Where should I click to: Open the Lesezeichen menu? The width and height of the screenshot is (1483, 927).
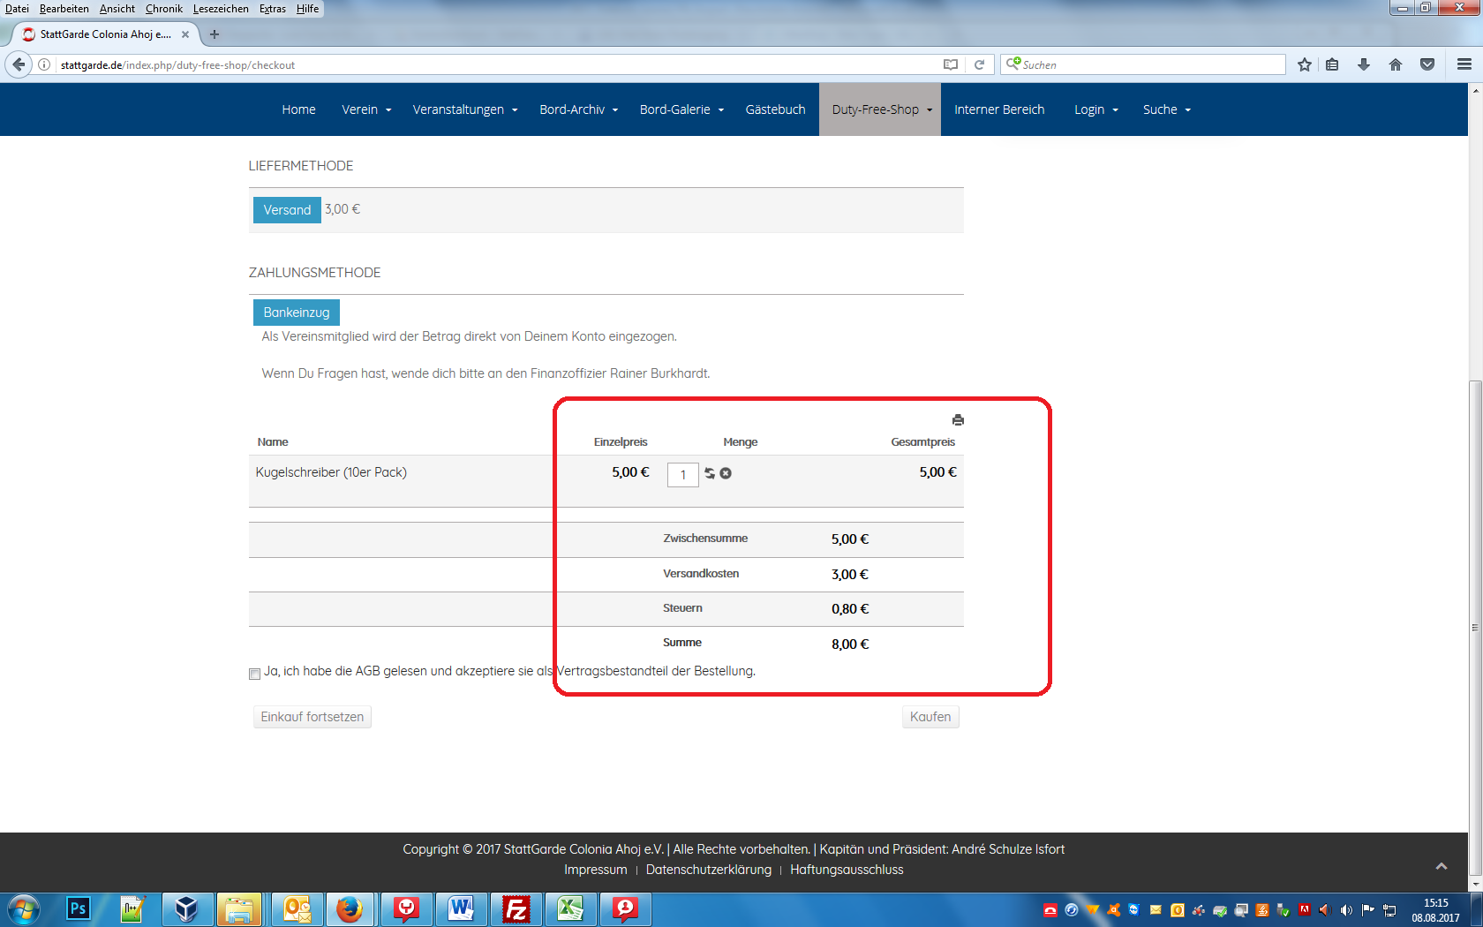(x=221, y=9)
